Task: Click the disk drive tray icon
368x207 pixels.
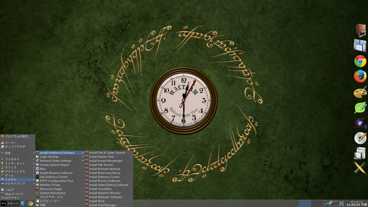Action: click(326, 203)
